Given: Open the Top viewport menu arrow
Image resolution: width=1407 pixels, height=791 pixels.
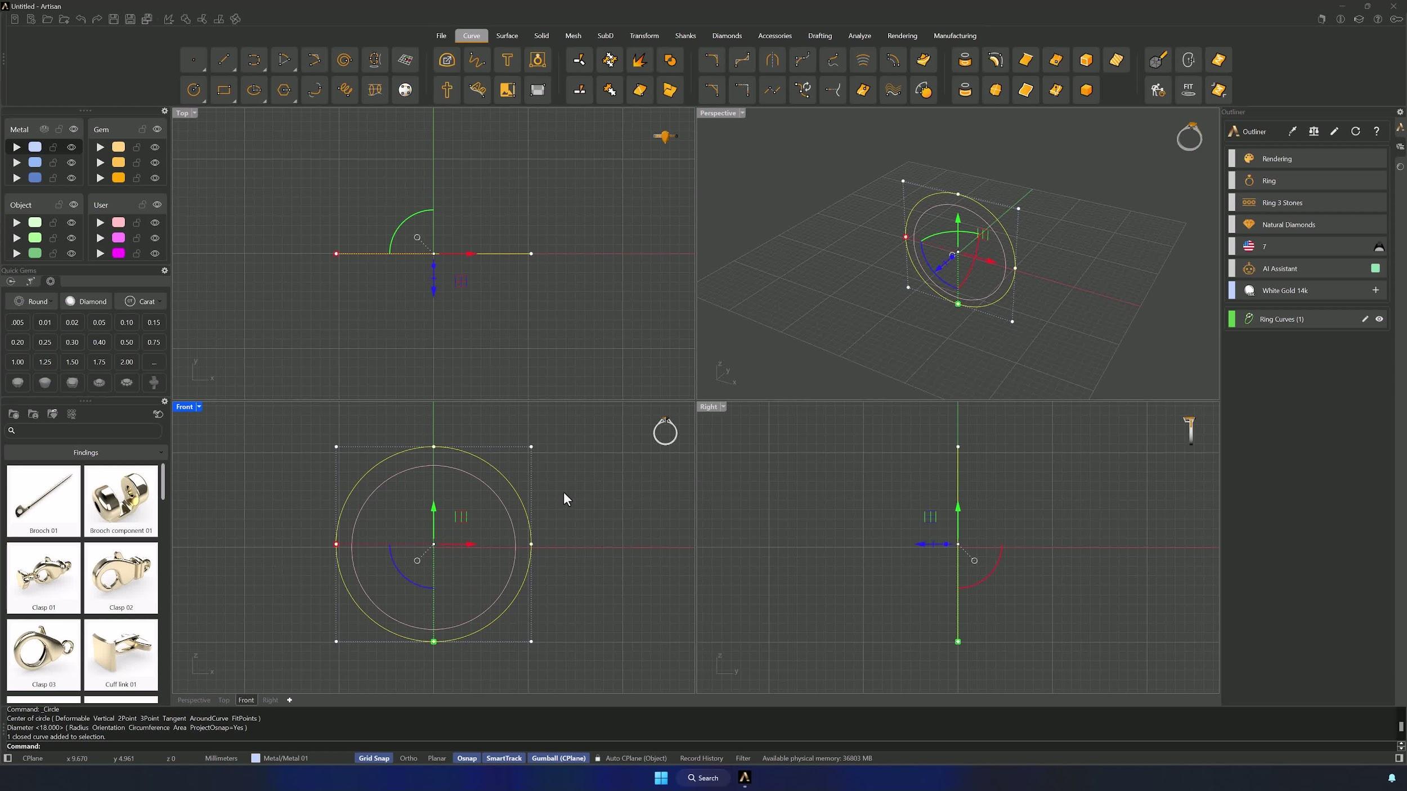Looking at the screenshot, I should 194,113.
